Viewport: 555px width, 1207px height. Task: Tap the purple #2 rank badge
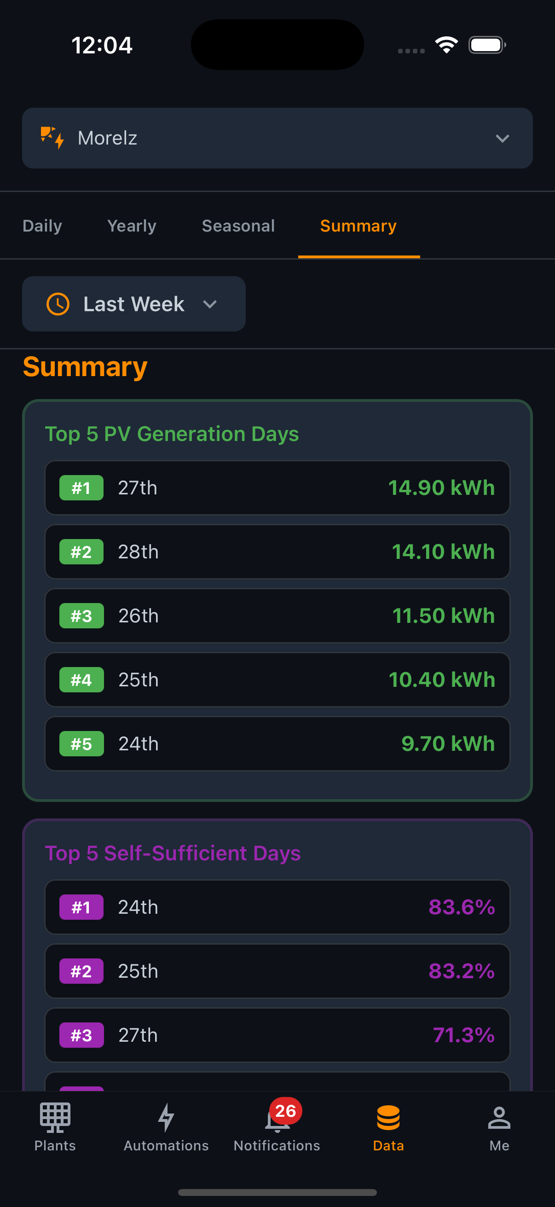[81, 971]
